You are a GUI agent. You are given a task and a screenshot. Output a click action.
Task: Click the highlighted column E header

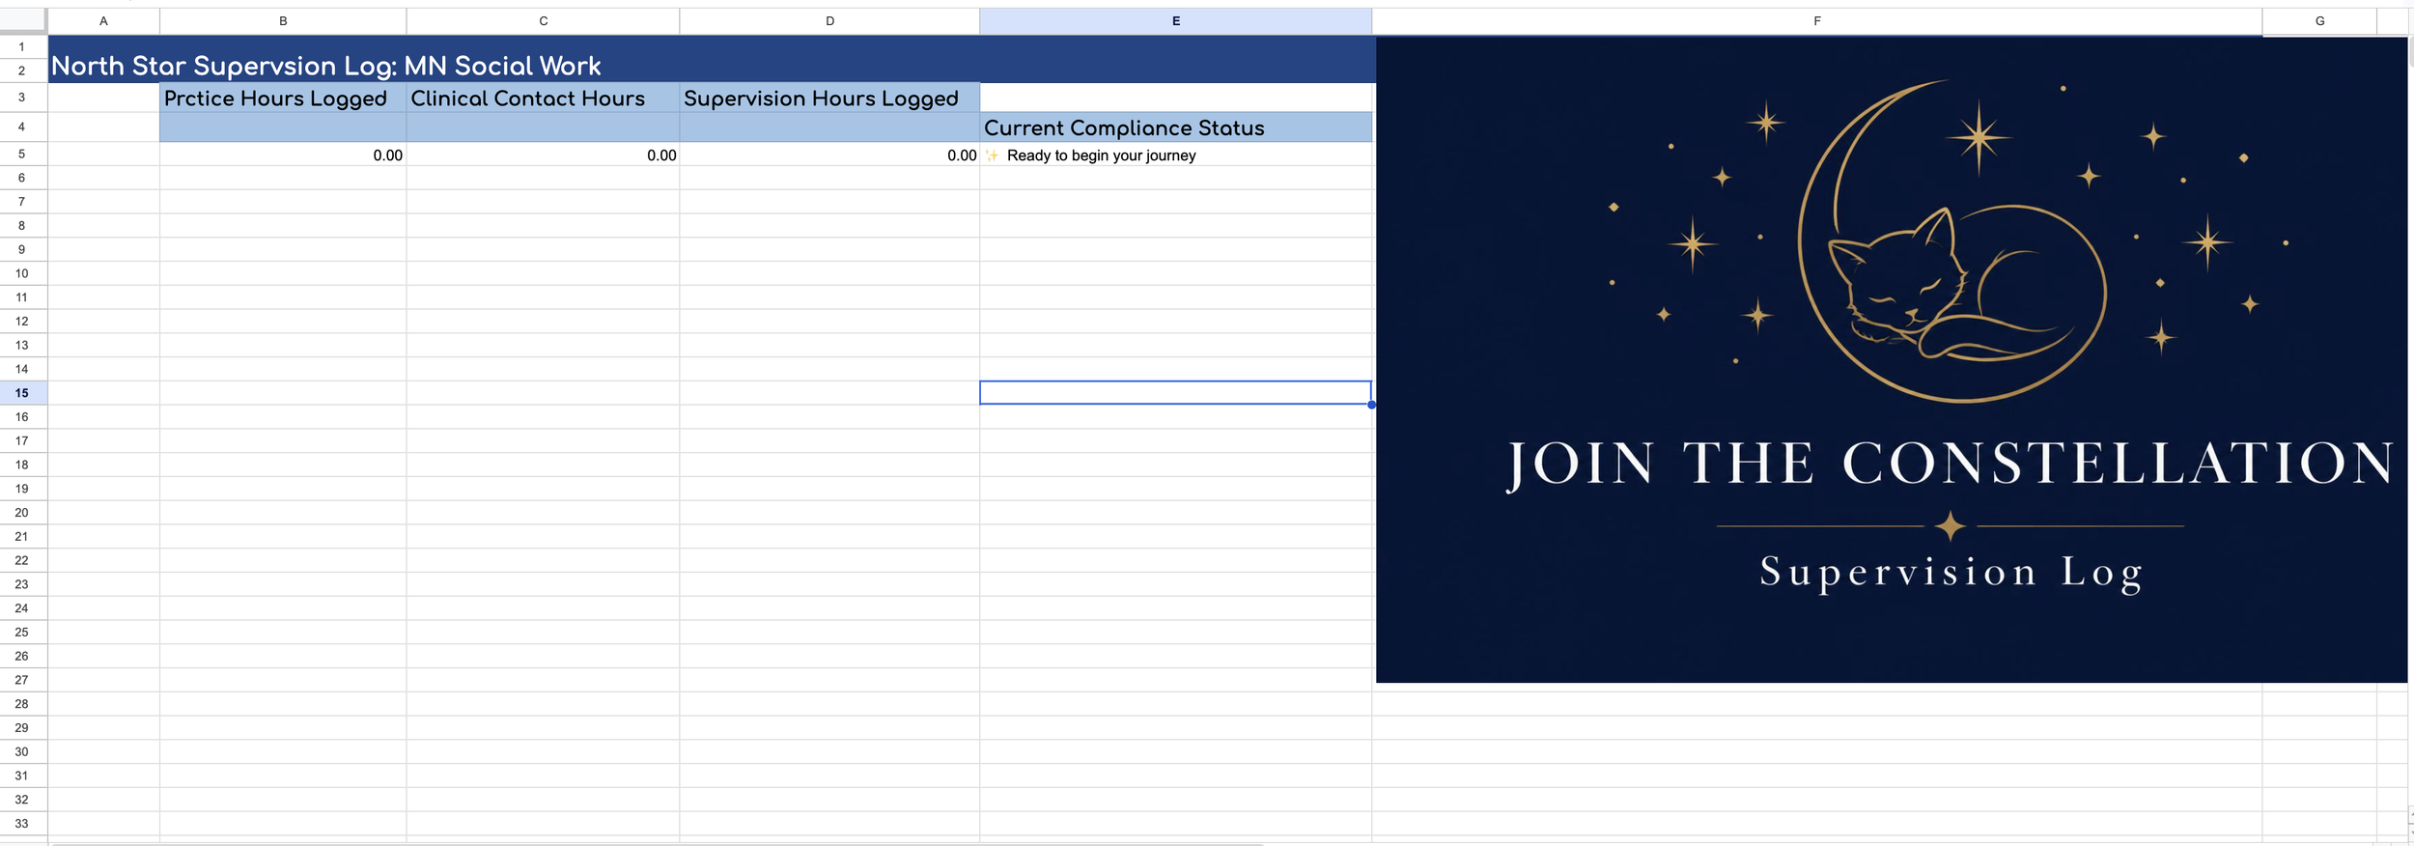click(x=1176, y=21)
